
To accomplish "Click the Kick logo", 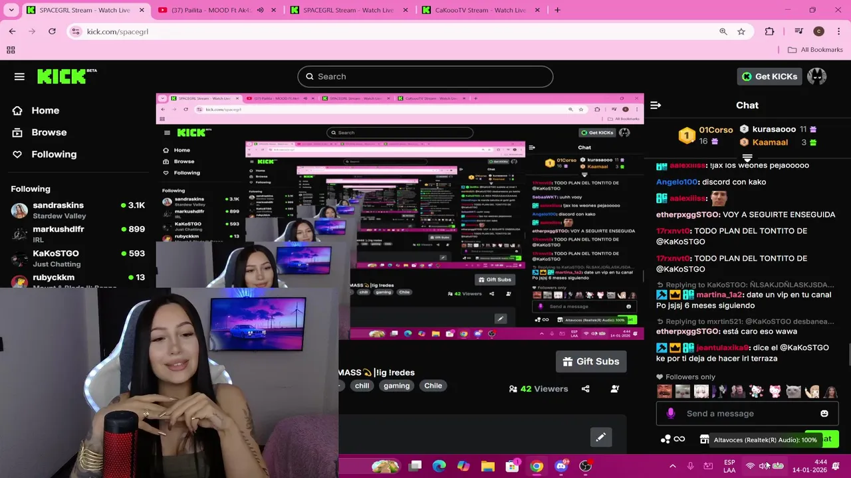I will (x=62, y=76).
